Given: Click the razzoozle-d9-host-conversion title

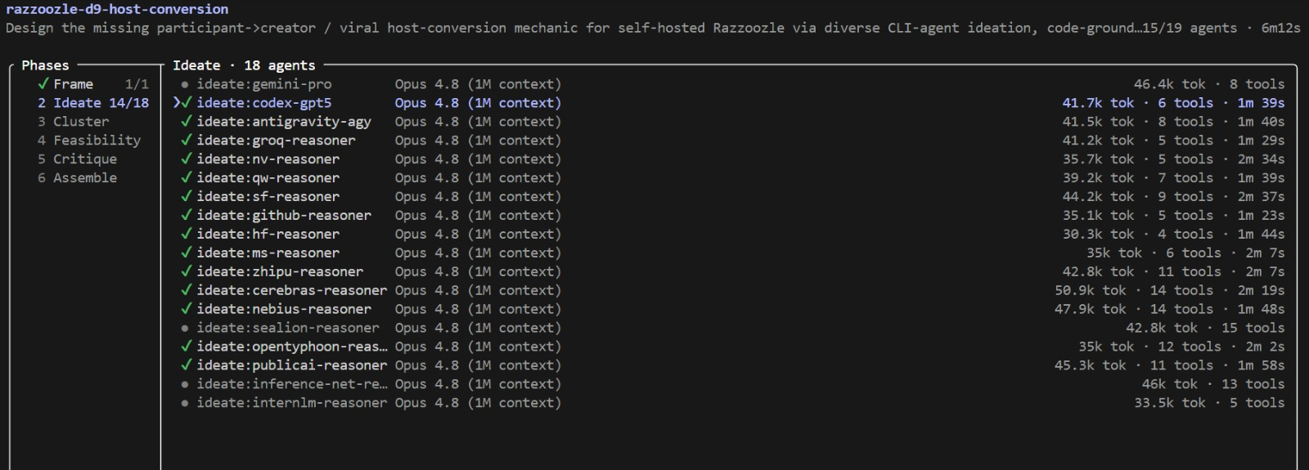Looking at the screenshot, I should (x=117, y=9).
